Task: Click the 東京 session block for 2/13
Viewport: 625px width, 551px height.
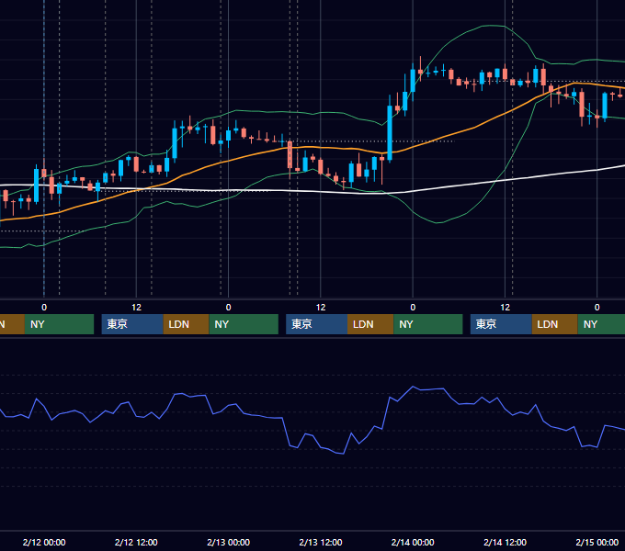Action: (316, 324)
